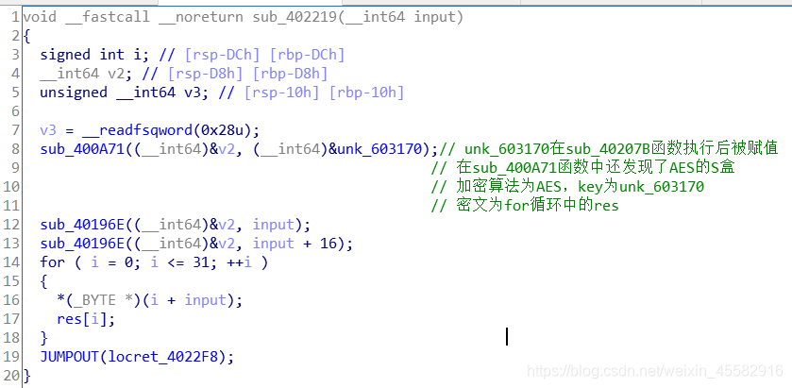This screenshot has width=792, height=388.
Task: Click JUMPOUT macro on line 19
Action: pos(69,357)
